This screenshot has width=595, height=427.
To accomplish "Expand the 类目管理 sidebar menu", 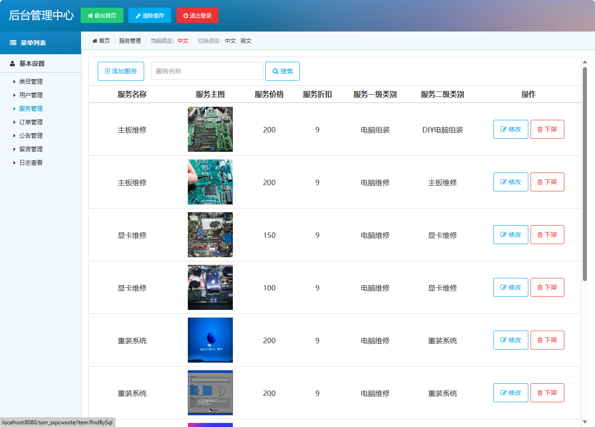I will [32, 82].
